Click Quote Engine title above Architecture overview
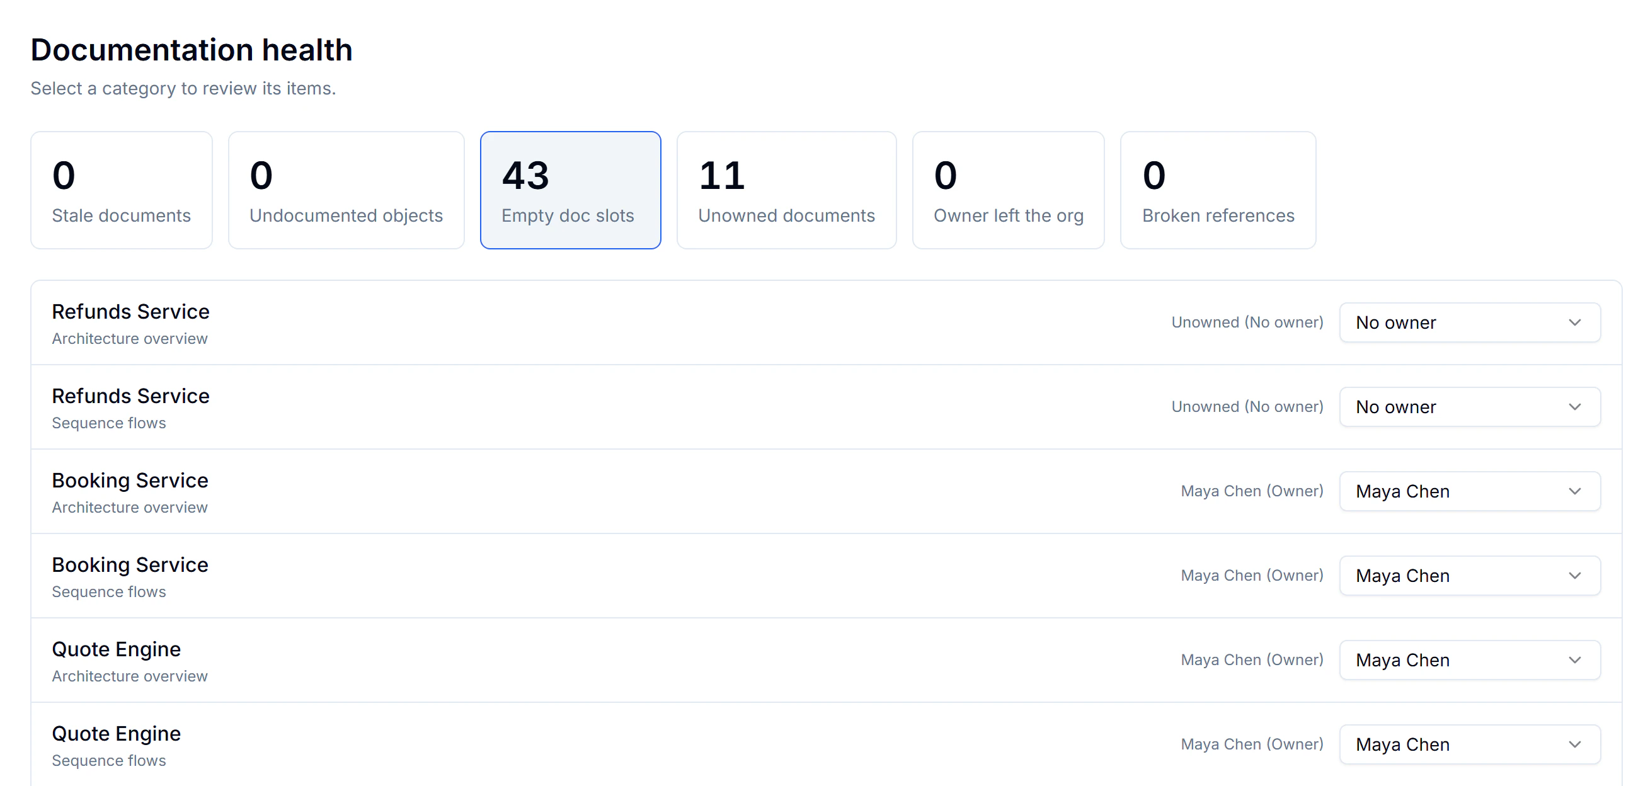The height and width of the screenshot is (786, 1643). pyautogui.click(x=116, y=649)
